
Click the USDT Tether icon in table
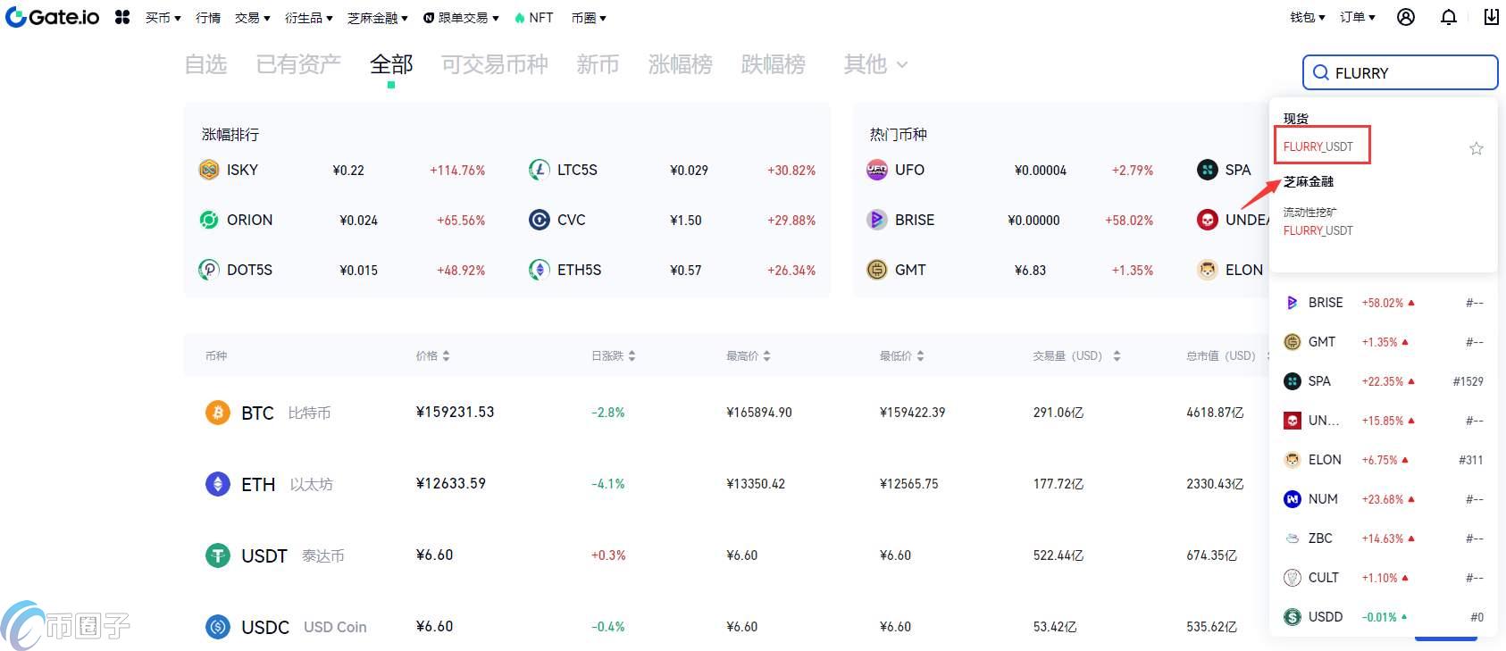(x=218, y=555)
